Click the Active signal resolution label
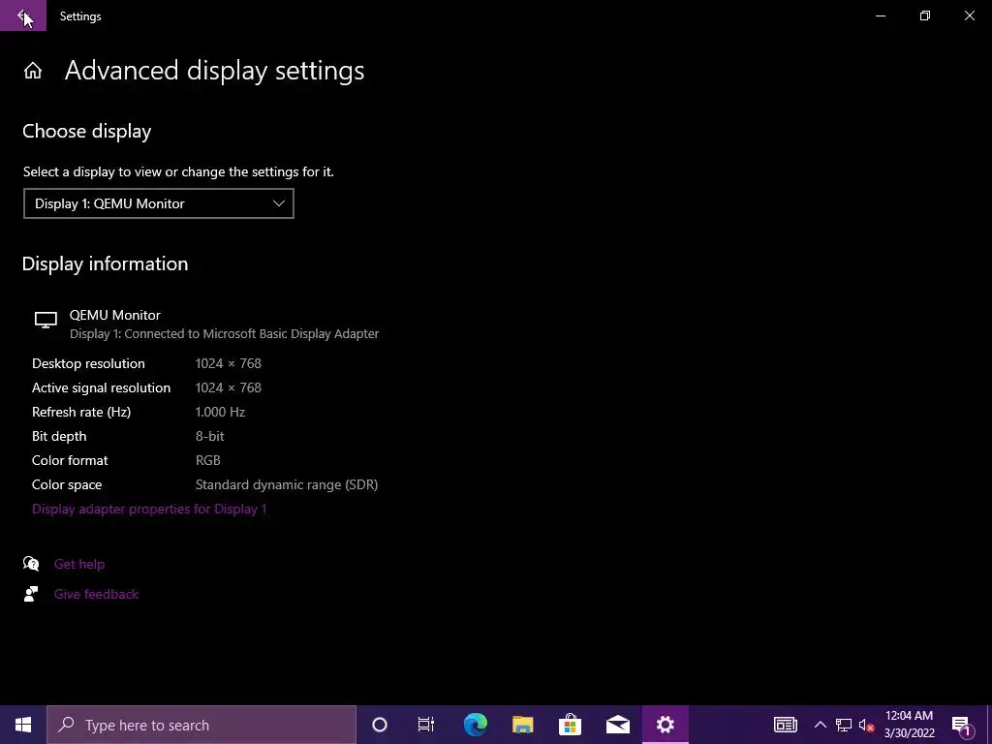Viewport: 992px width, 744px height. pyautogui.click(x=101, y=387)
